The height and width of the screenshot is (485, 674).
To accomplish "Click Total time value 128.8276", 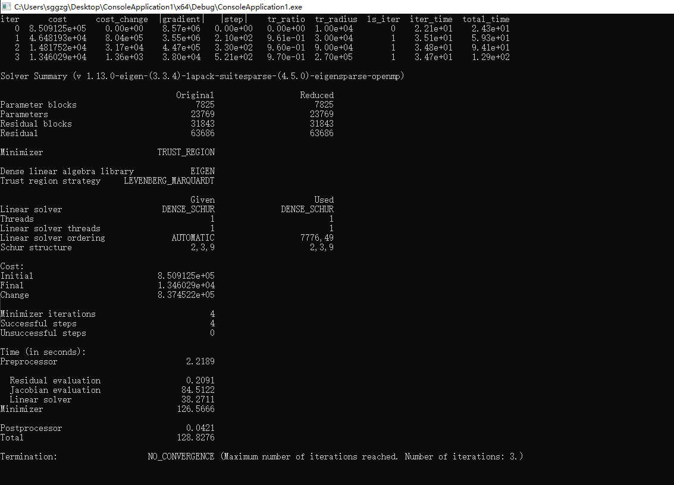I will tap(195, 437).
